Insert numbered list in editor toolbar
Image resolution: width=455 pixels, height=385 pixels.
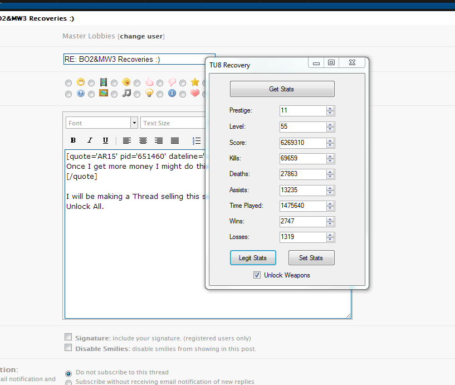point(197,141)
